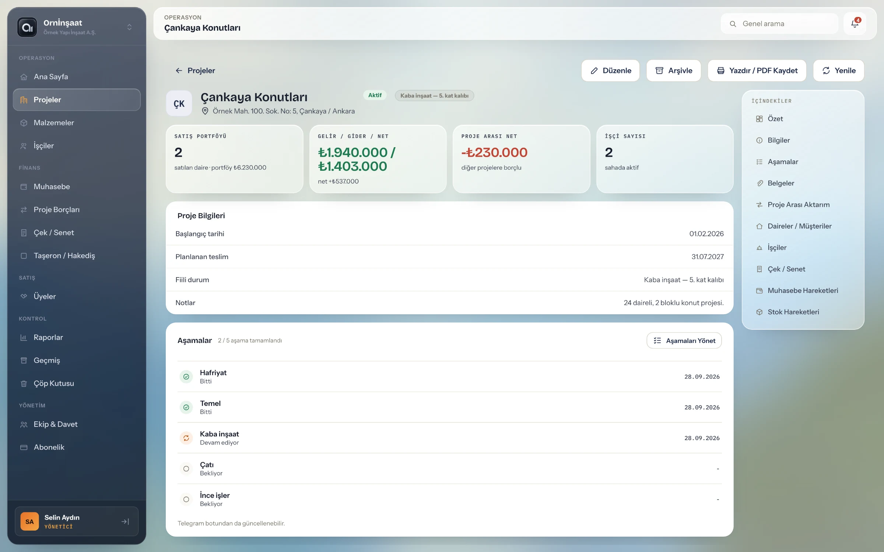The width and height of the screenshot is (884, 552).
Task: Click the Düzenle button
Action: pos(610,71)
